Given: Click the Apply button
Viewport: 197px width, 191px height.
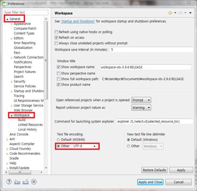Looking at the screenshot, I should [x=181, y=170].
